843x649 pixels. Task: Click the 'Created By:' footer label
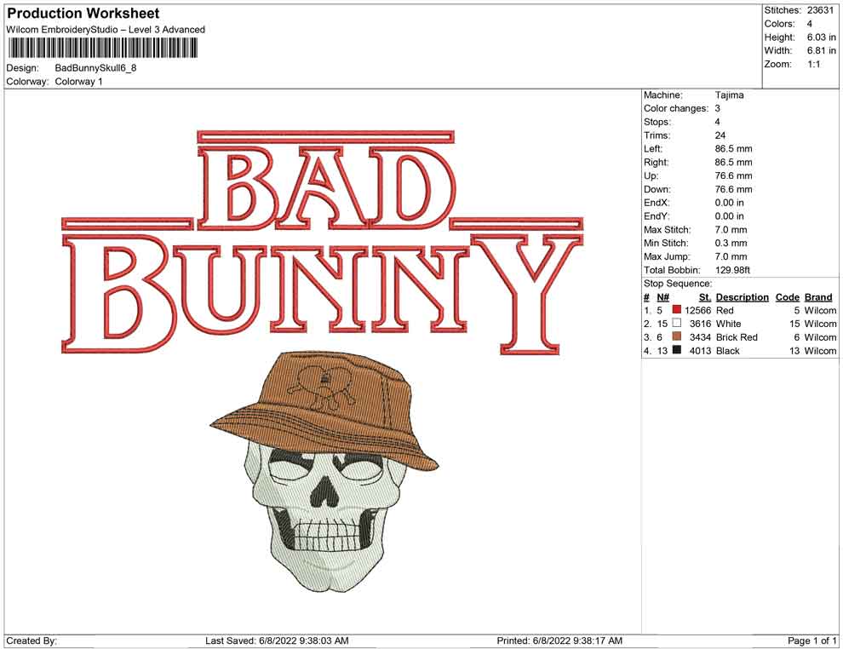coord(32,640)
